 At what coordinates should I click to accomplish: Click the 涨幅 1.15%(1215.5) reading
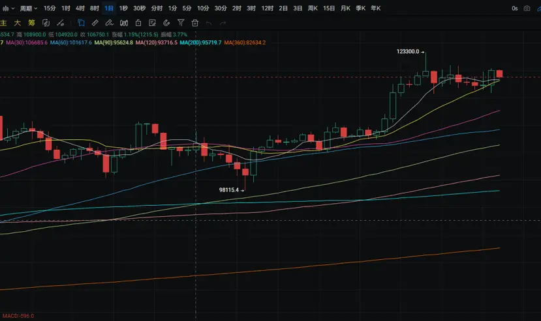[135, 35]
